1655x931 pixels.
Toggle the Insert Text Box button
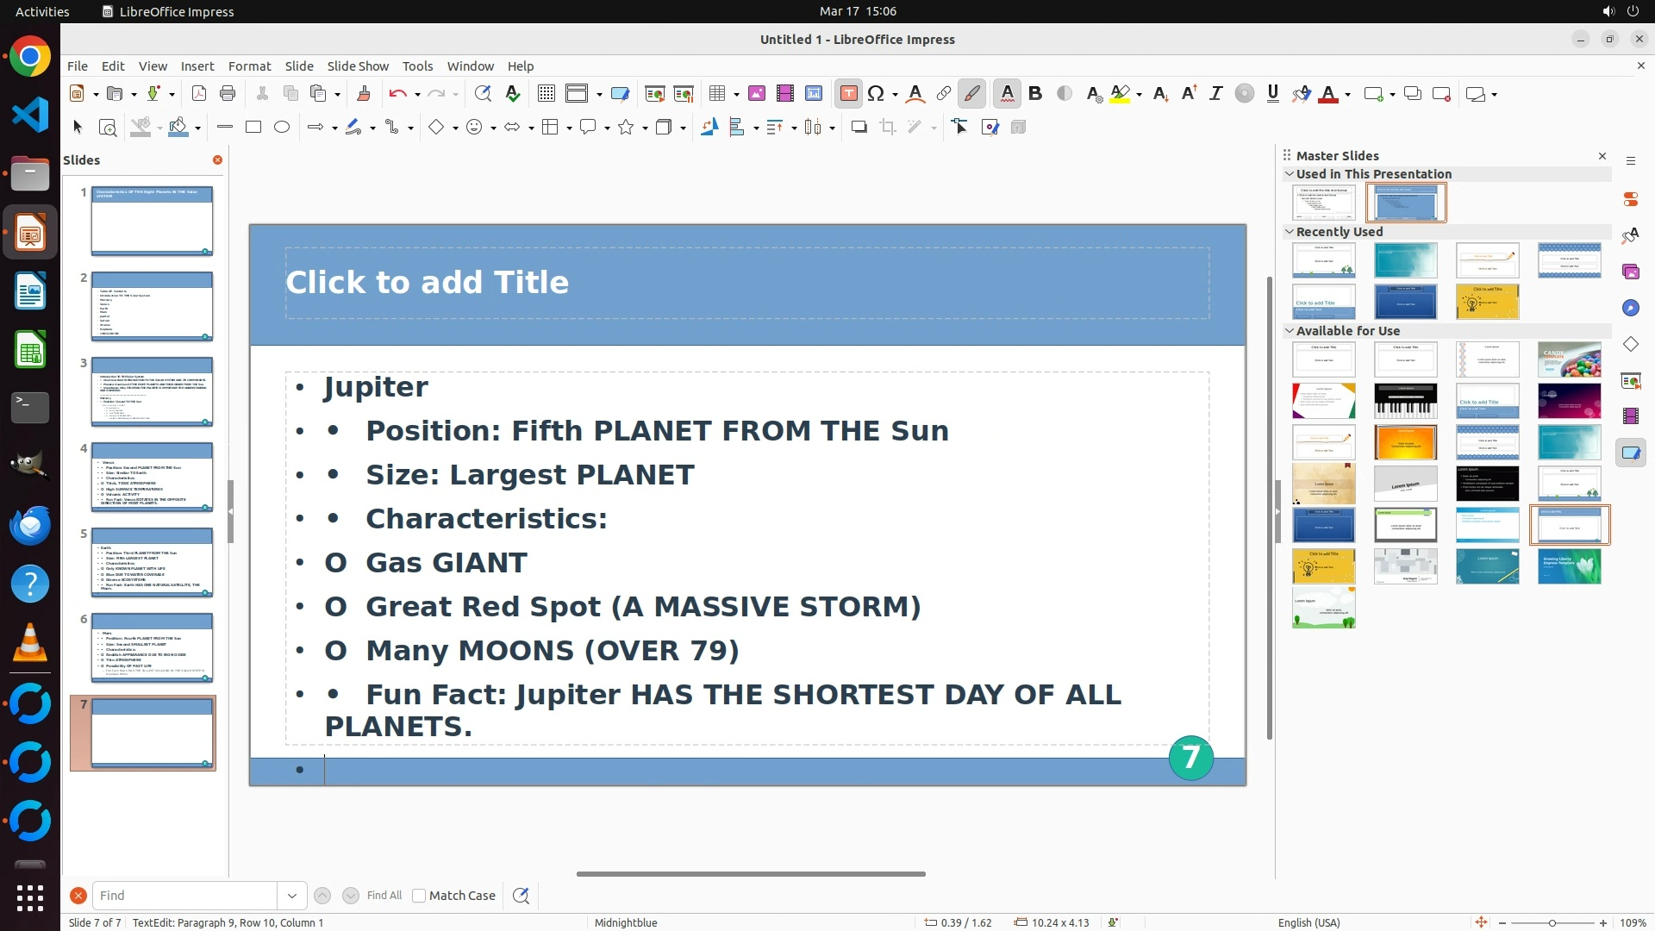click(848, 94)
